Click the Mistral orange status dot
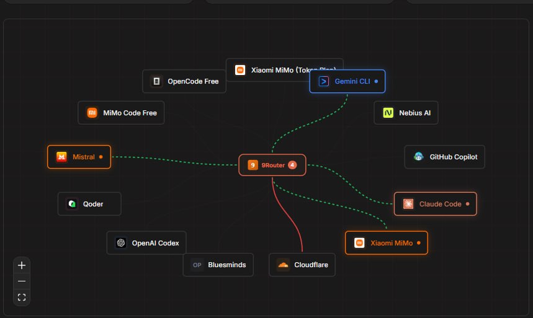 [101, 157]
